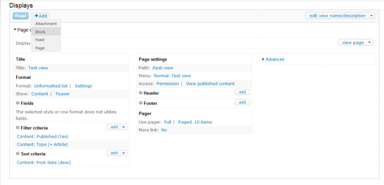Click the help icon beside Header
The image size is (384, 185).
[x=141, y=93]
